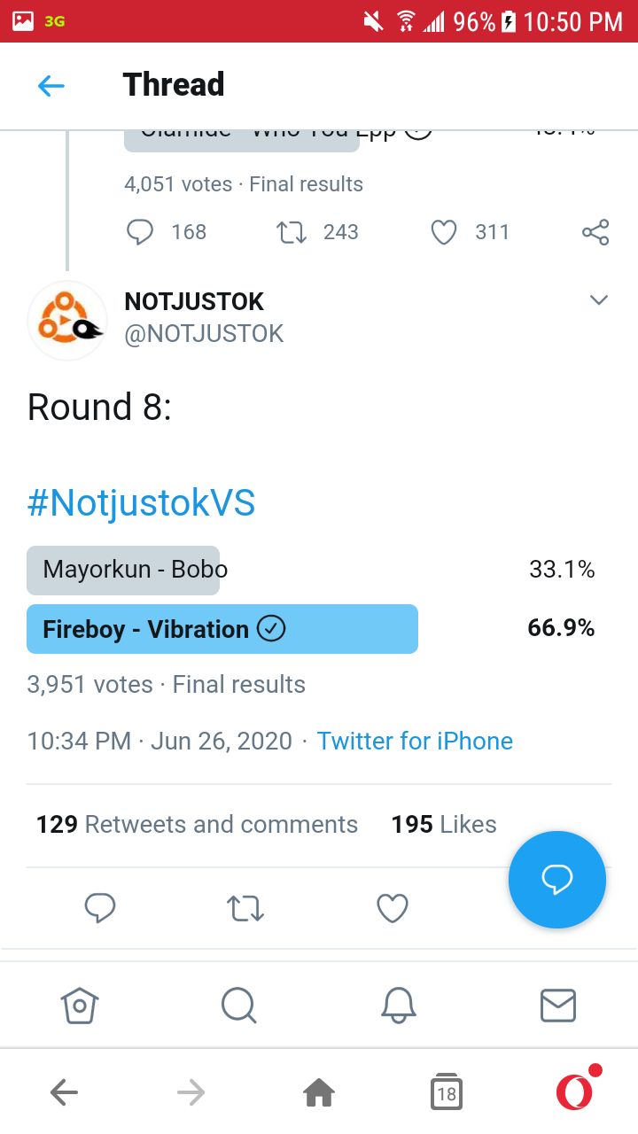This screenshot has height=1134, width=638.
Task: Switch to the Notifications bell tab
Action: (x=399, y=1006)
